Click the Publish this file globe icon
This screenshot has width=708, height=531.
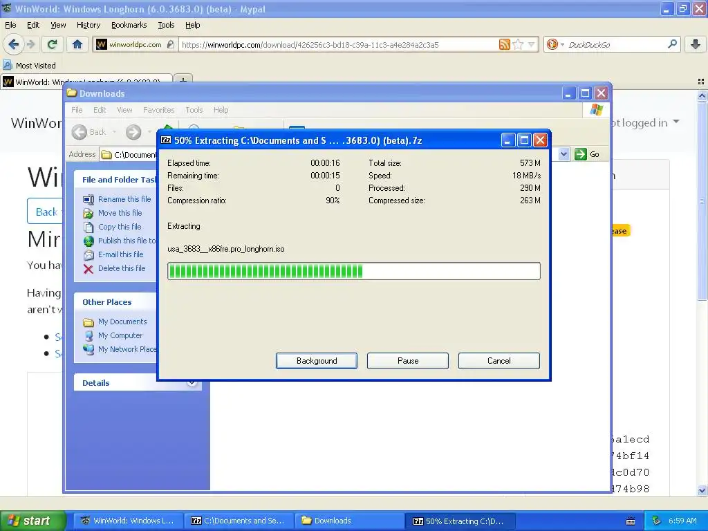click(88, 241)
